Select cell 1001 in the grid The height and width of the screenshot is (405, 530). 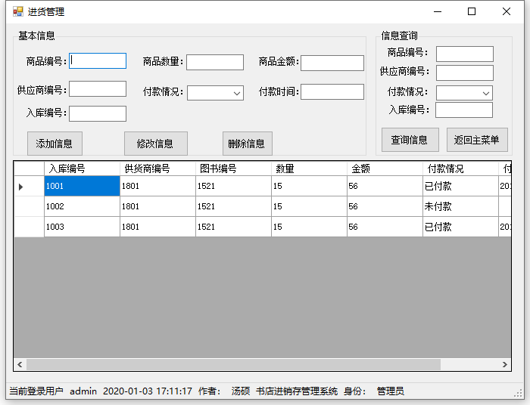pyautogui.click(x=82, y=186)
